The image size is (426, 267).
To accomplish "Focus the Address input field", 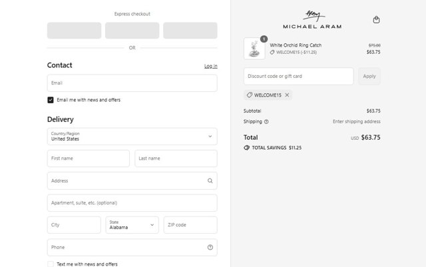I will pos(132,180).
